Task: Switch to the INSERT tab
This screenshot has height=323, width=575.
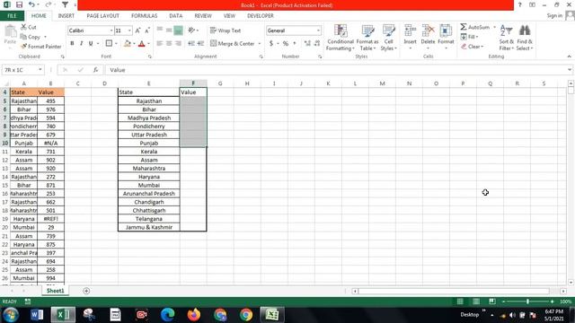Action: (x=66, y=16)
